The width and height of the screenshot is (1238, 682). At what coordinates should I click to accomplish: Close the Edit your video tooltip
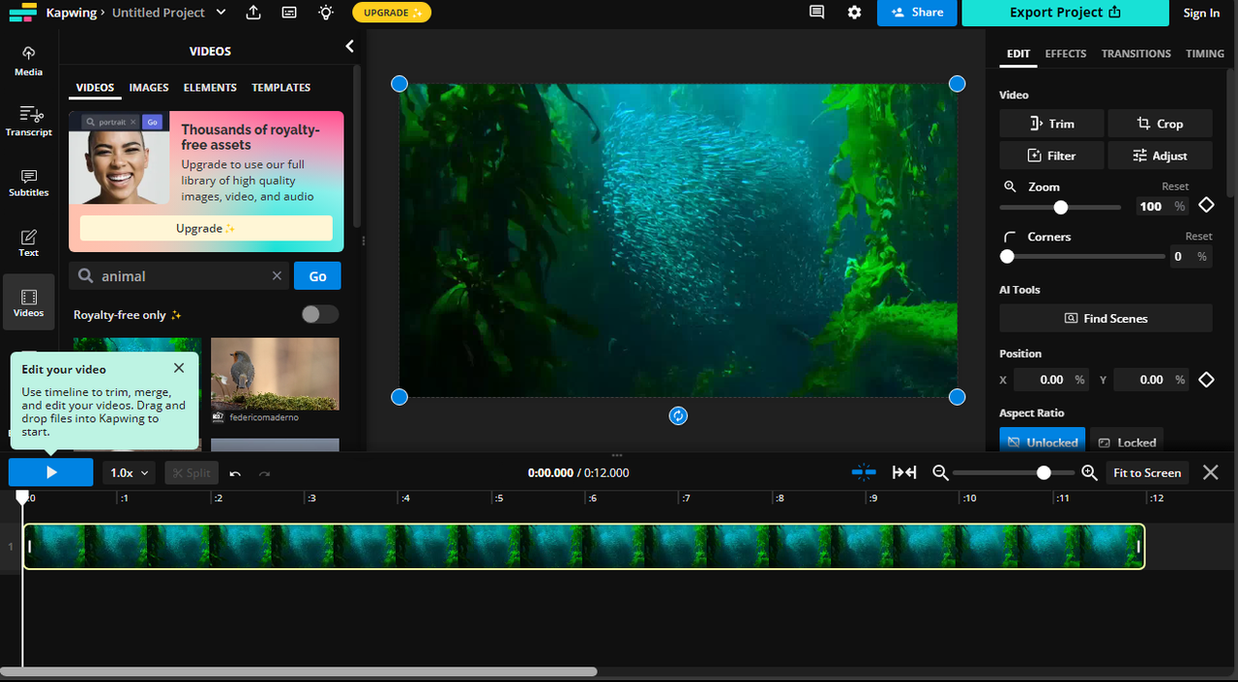pyautogui.click(x=179, y=368)
